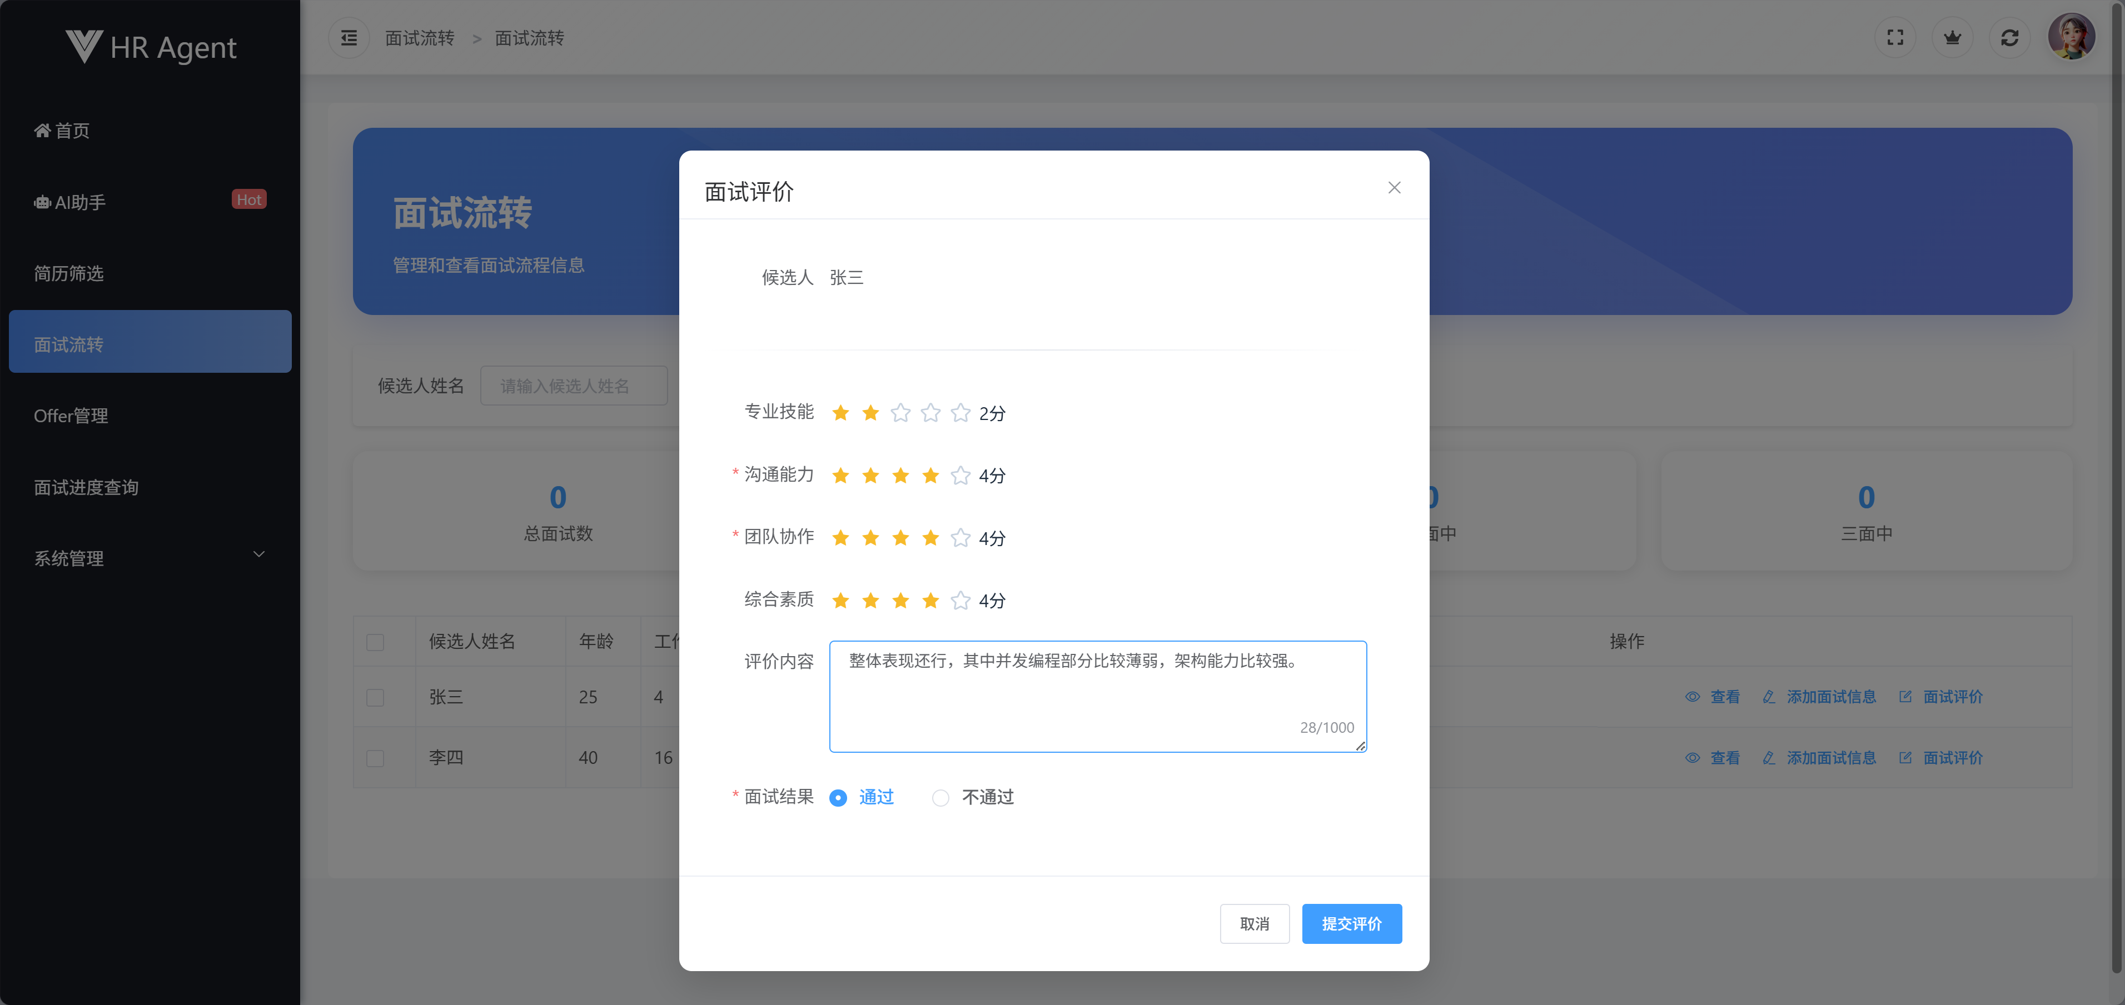Select the 不通过 radio option

[x=940, y=797]
